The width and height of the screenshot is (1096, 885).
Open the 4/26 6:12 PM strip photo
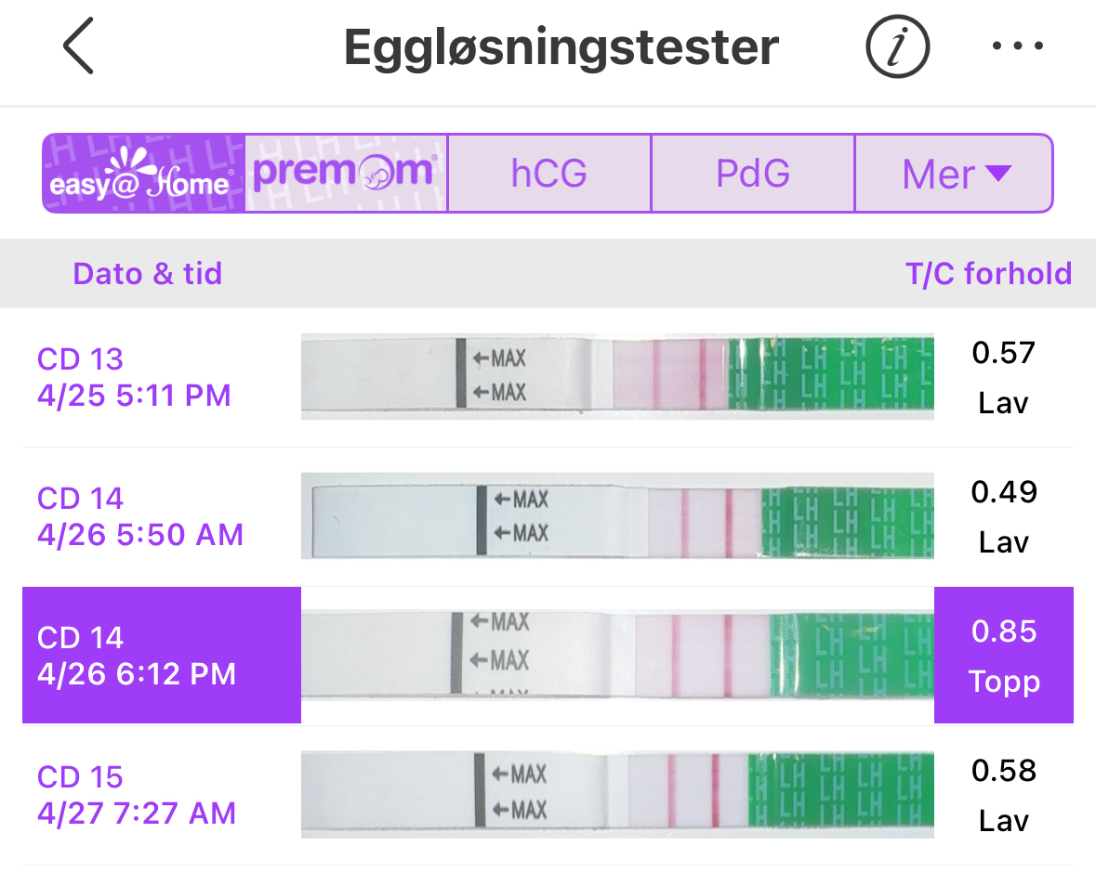(617, 655)
